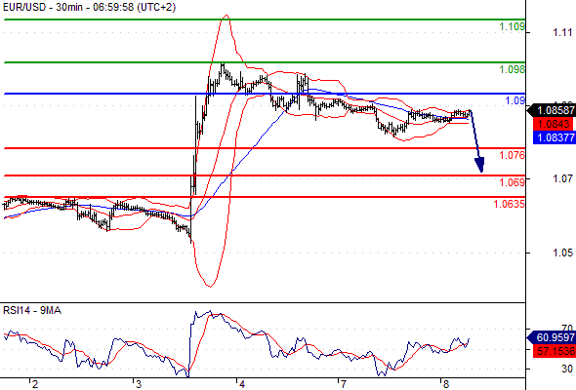Click date label 4 on time axis
The width and height of the screenshot is (576, 390).
(242, 384)
